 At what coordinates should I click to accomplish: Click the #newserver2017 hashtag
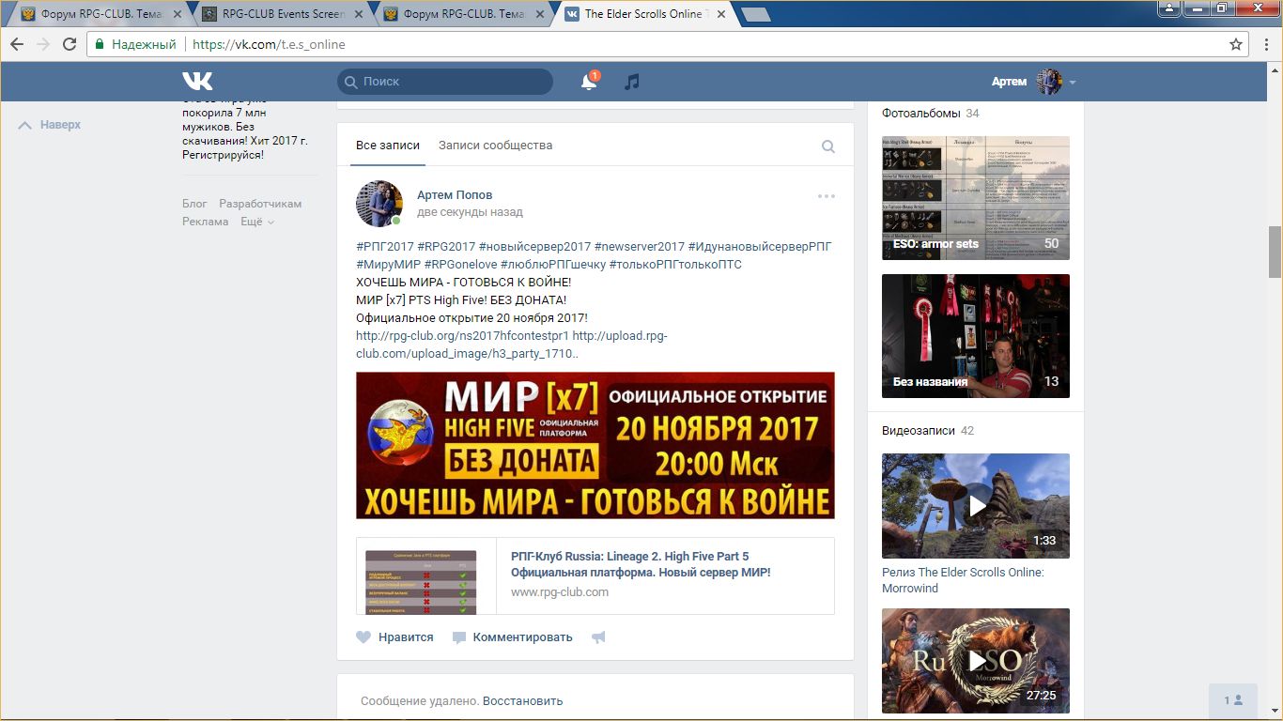tap(640, 247)
